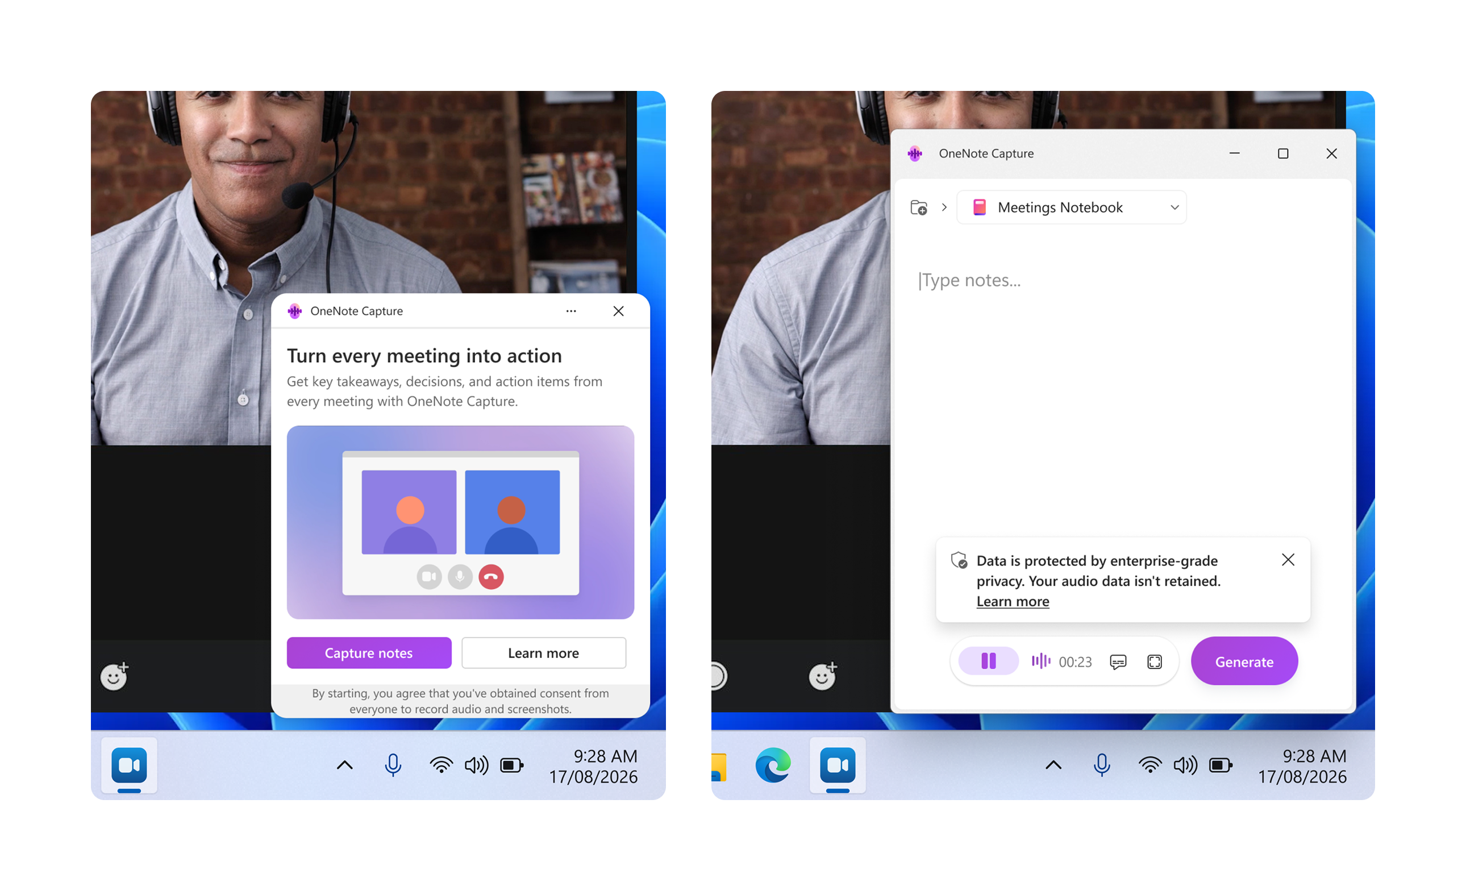Open Learn more in the left OneNote Capture popup

click(x=543, y=652)
